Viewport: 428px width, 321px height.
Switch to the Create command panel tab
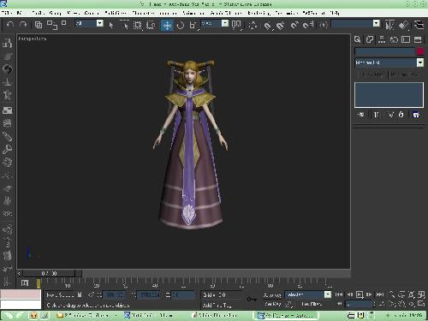click(358, 39)
